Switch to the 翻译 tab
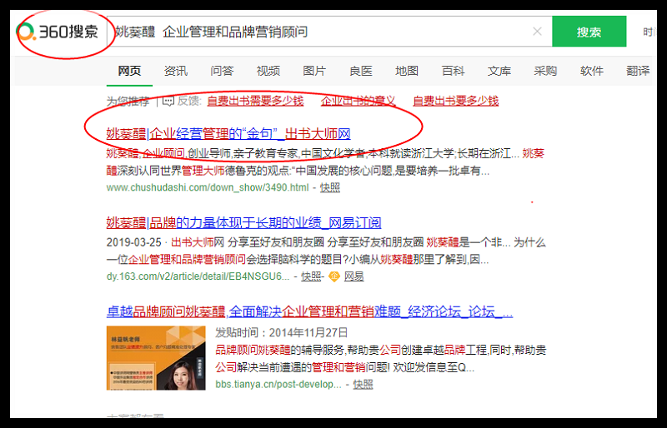The image size is (667, 428). [x=638, y=71]
